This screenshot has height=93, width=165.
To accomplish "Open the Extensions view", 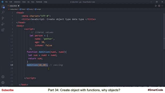I will click(x=3, y=30).
